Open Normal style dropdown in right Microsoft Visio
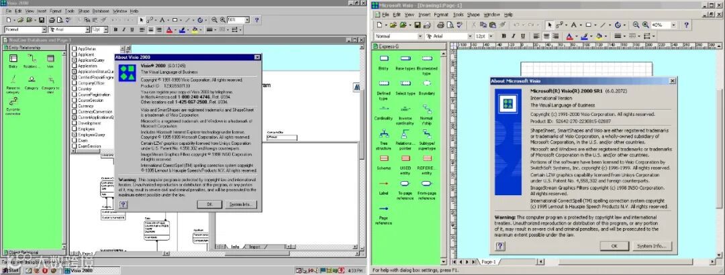The image size is (725, 275). coord(420,36)
